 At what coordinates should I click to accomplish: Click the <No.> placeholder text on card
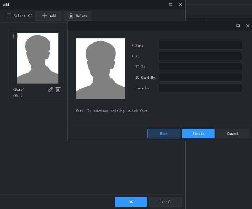18,96
